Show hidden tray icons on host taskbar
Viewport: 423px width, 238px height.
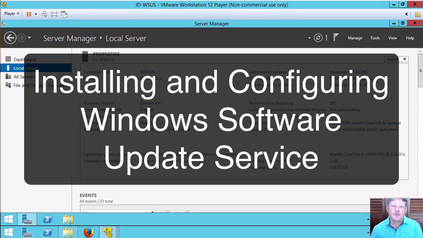pos(368,232)
